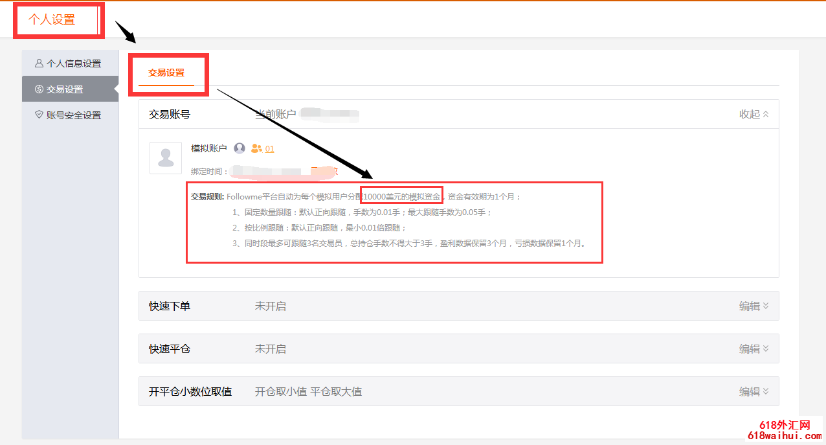Click the 快速平仓 row label
Image resolution: width=826 pixels, height=445 pixels.
170,348
